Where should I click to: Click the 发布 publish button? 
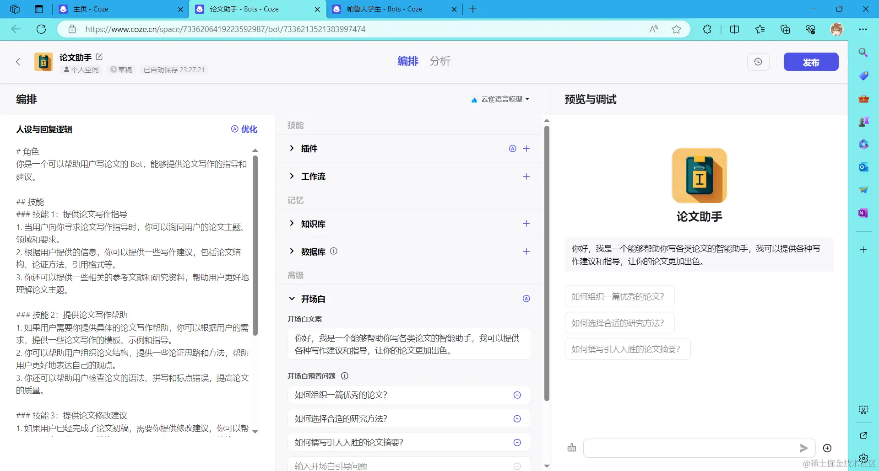pos(811,62)
